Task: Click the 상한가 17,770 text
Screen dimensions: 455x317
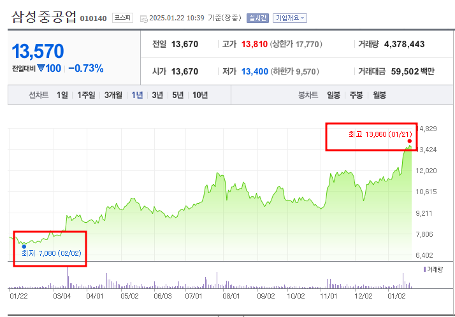Action: (x=296, y=44)
